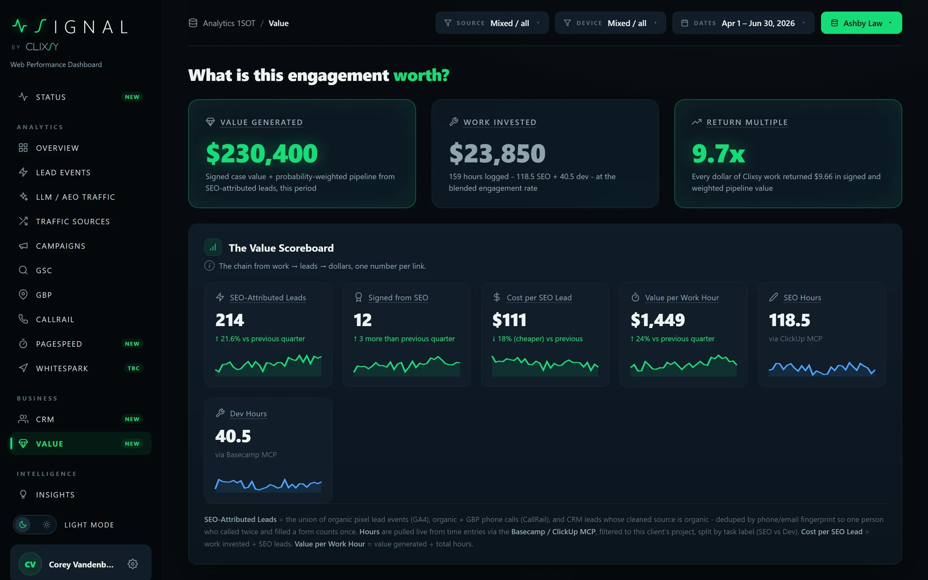Click the info icon under Value Scoreboard
The width and height of the screenshot is (928, 580).
(209, 266)
